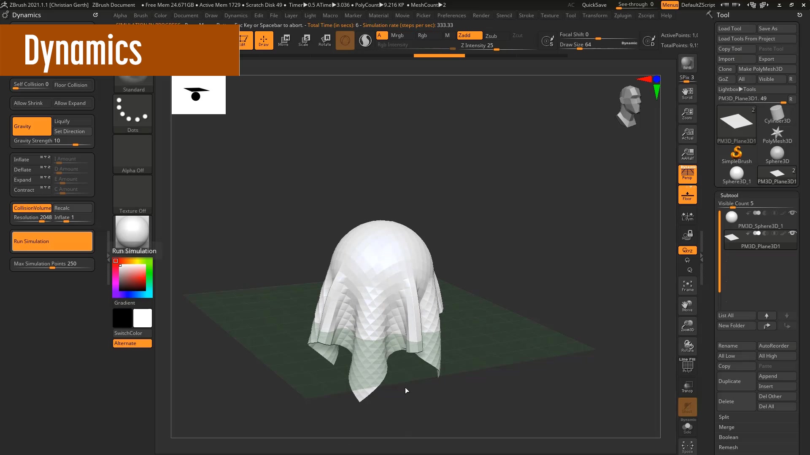Toggle the Floor grid icon

687,195
